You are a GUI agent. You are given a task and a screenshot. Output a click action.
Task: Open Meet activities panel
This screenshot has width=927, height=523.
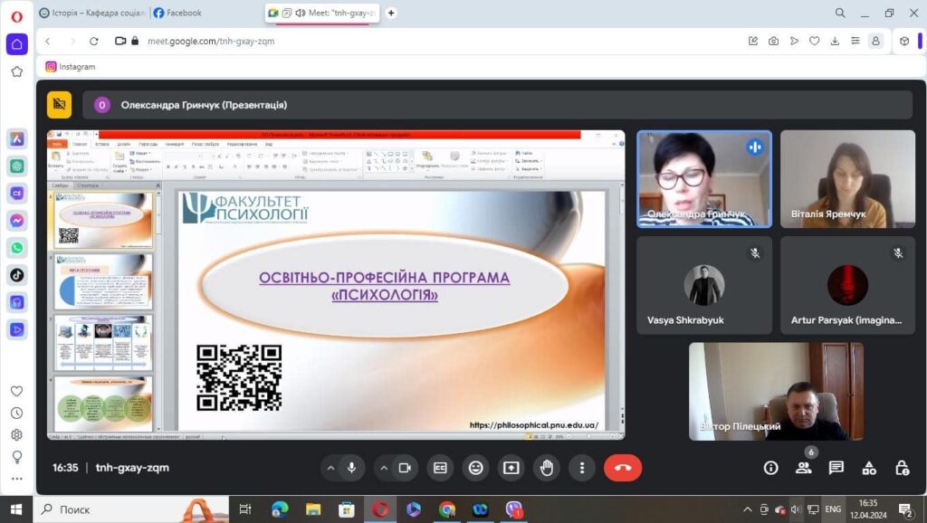869,468
